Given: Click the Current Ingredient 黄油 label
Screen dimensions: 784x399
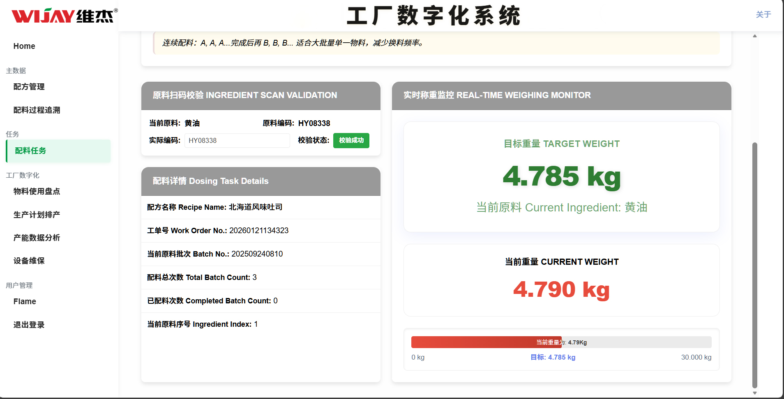Looking at the screenshot, I should 561,207.
